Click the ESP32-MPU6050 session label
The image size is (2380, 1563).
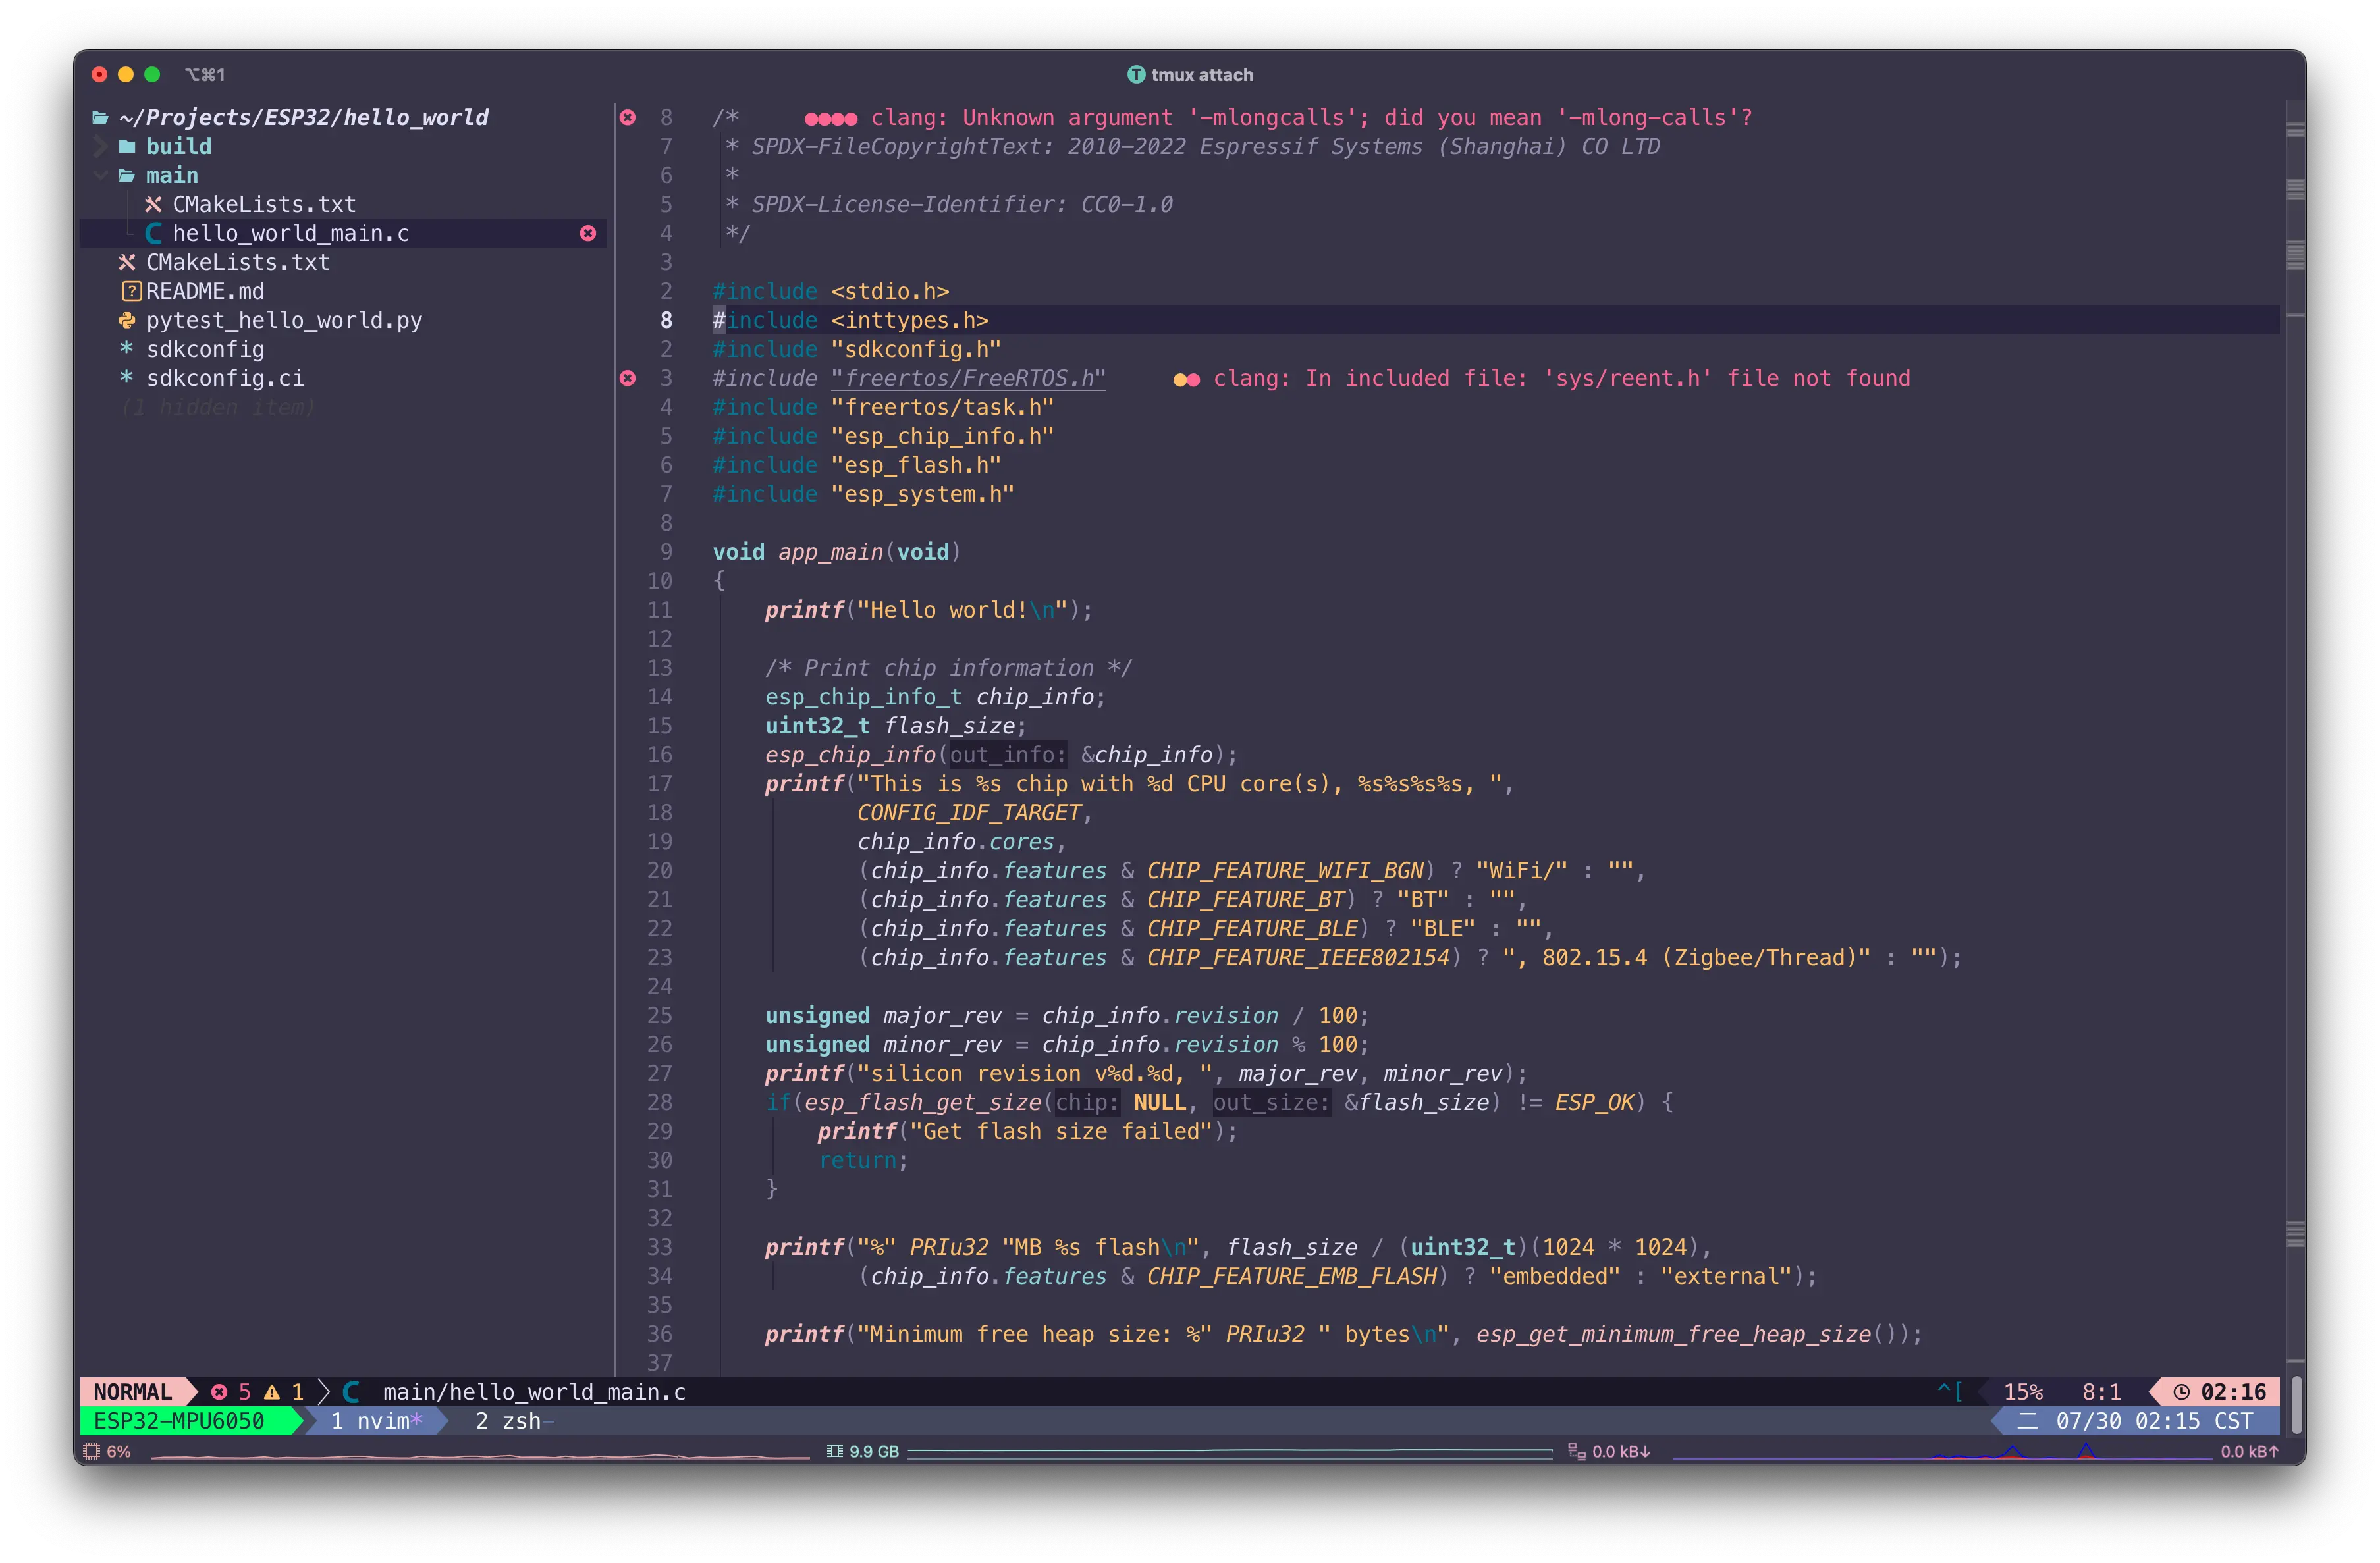[179, 1420]
